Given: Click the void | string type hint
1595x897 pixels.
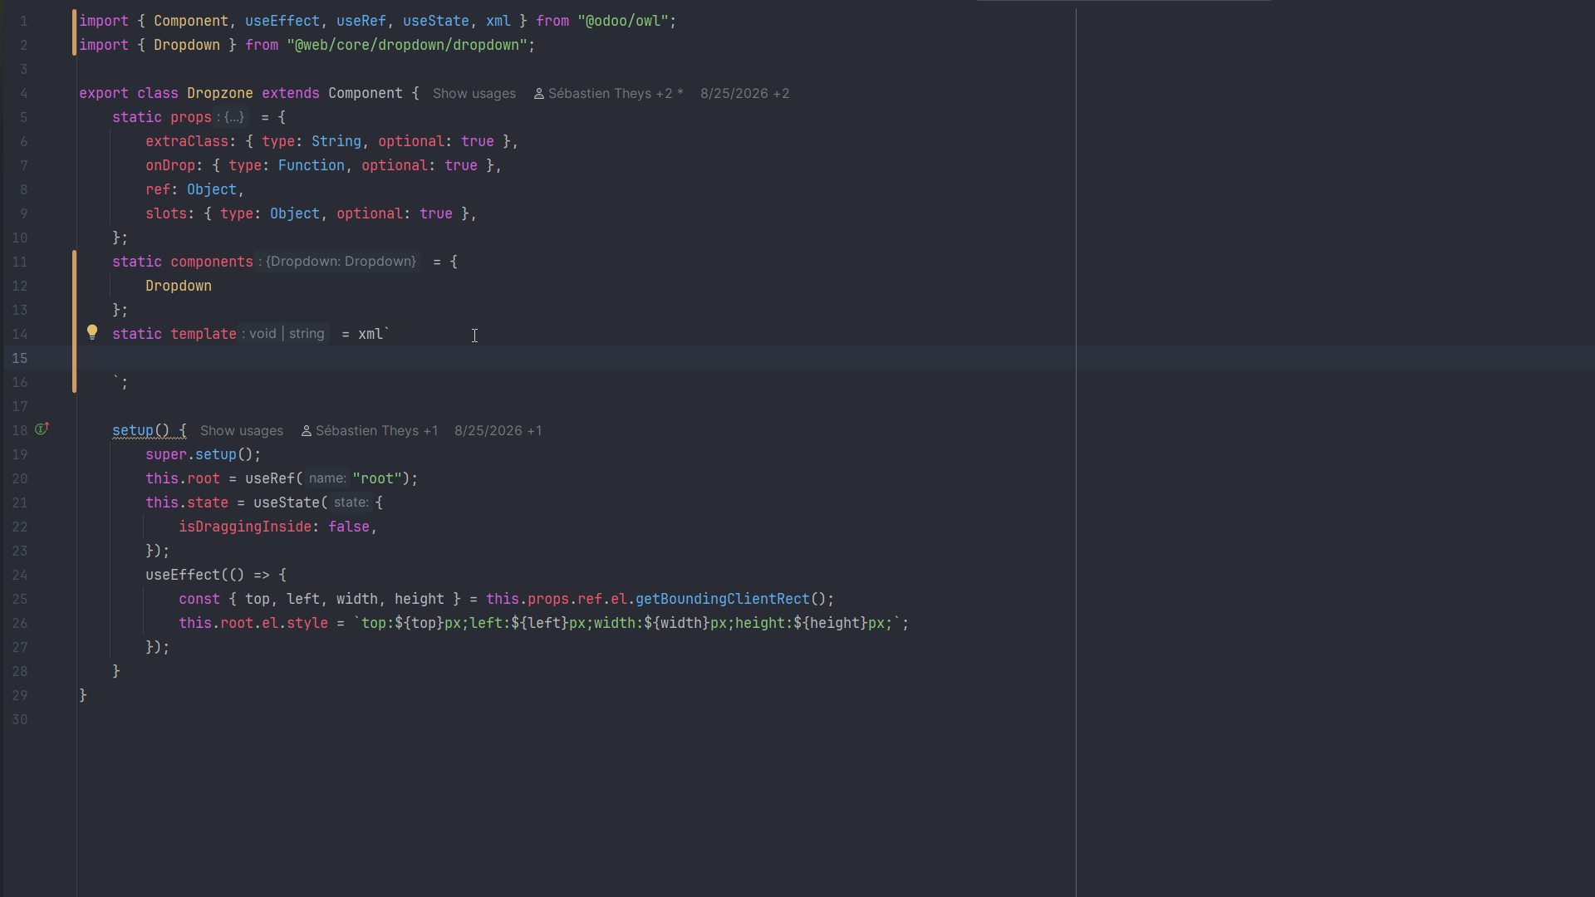Looking at the screenshot, I should pos(287,334).
